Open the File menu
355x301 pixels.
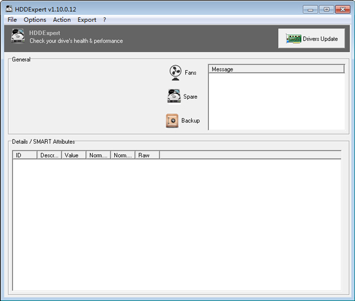[x=12, y=20]
